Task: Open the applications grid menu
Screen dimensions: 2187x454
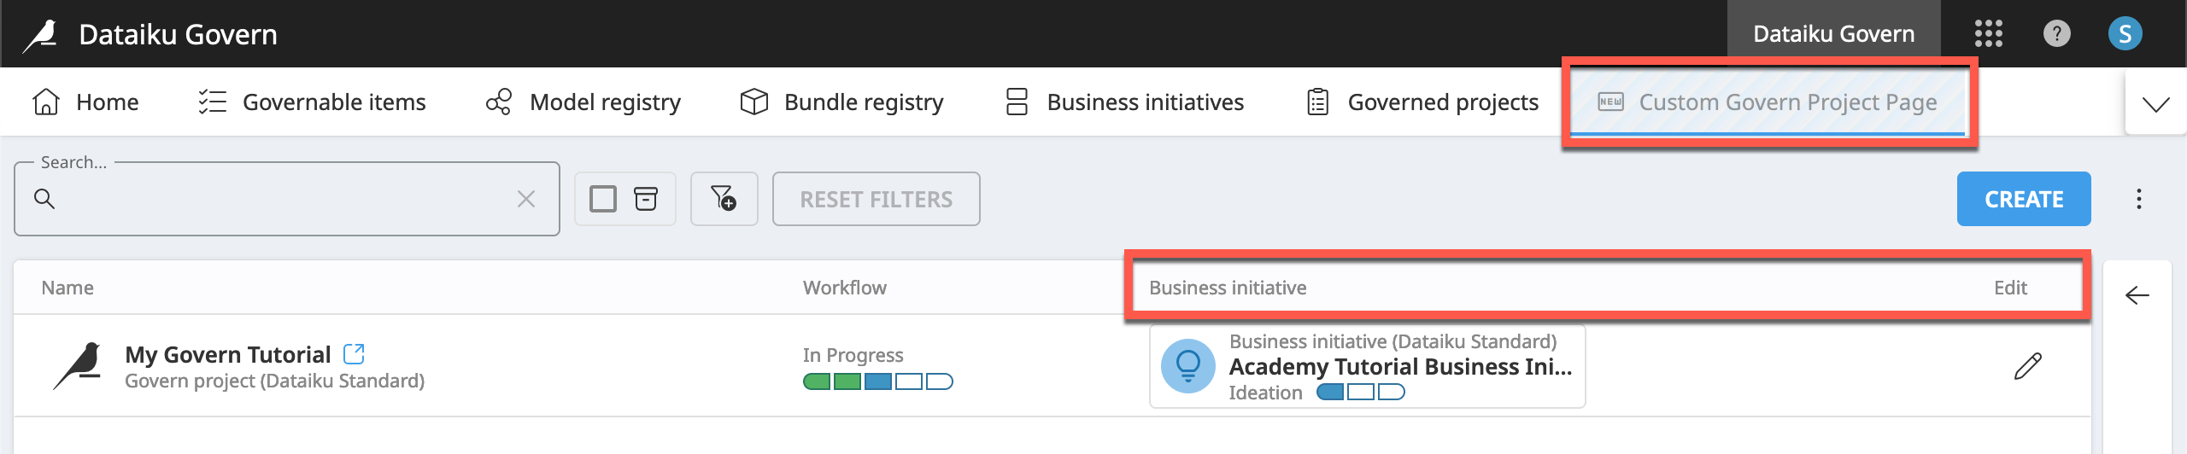Action: 1988,34
